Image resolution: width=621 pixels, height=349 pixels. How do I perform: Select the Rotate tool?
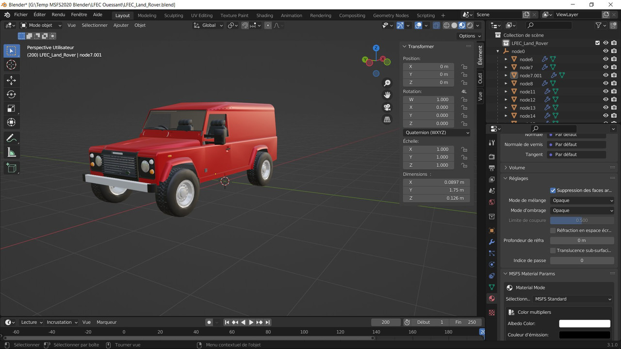pyautogui.click(x=12, y=95)
